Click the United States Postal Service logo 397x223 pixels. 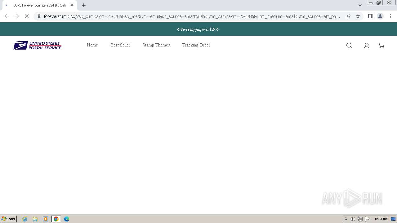pos(37,46)
